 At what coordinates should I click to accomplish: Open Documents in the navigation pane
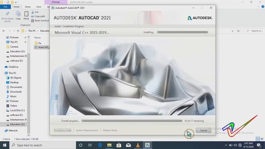pos(16,87)
